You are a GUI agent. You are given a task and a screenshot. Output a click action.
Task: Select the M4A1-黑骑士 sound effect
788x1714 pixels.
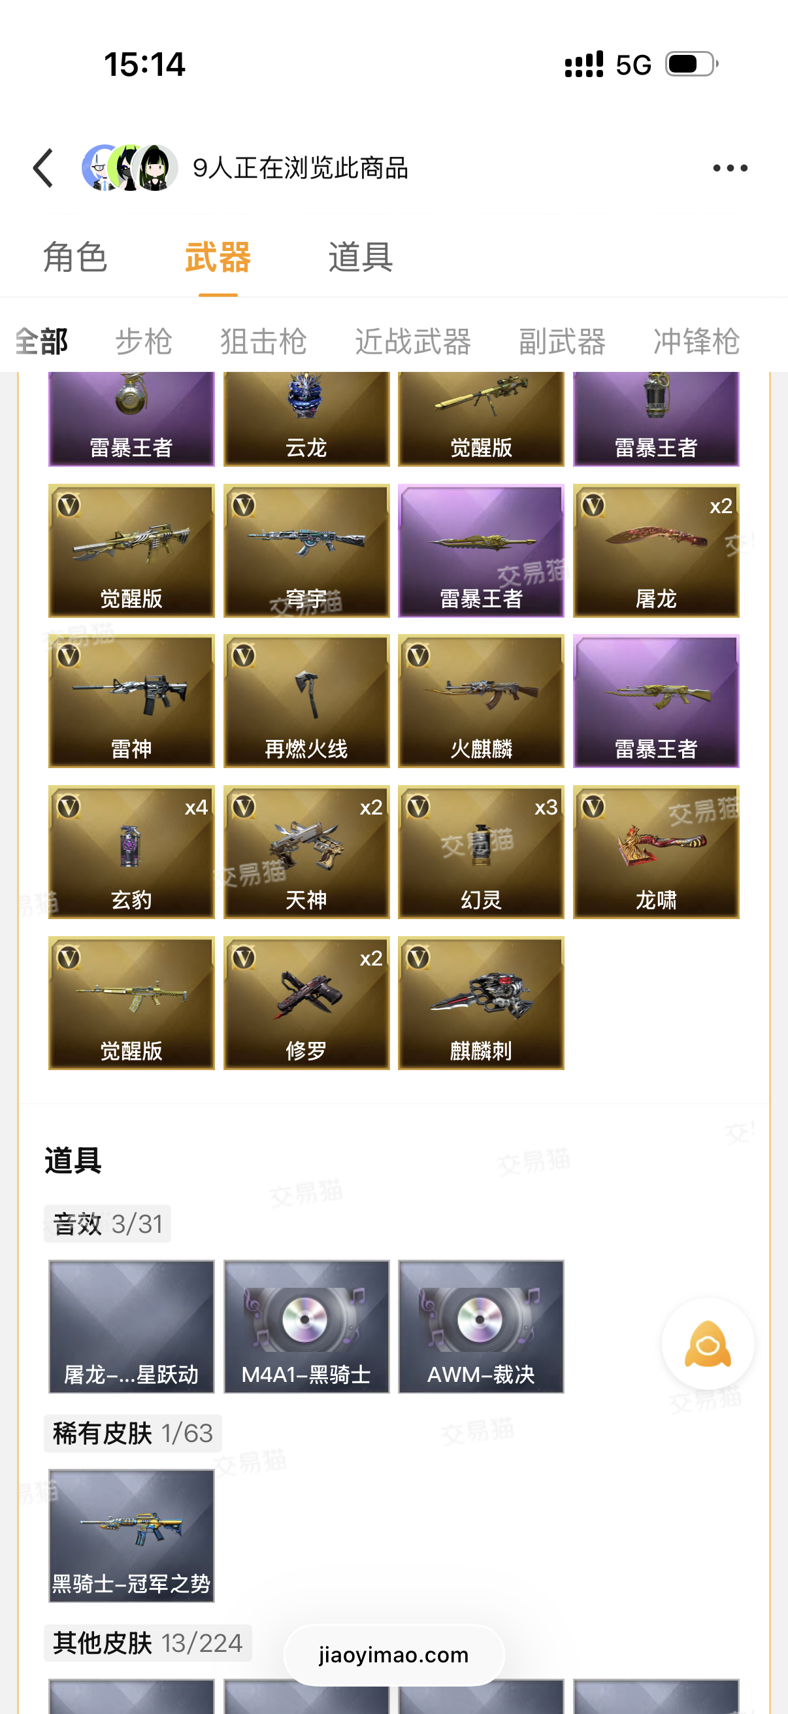pos(306,1326)
